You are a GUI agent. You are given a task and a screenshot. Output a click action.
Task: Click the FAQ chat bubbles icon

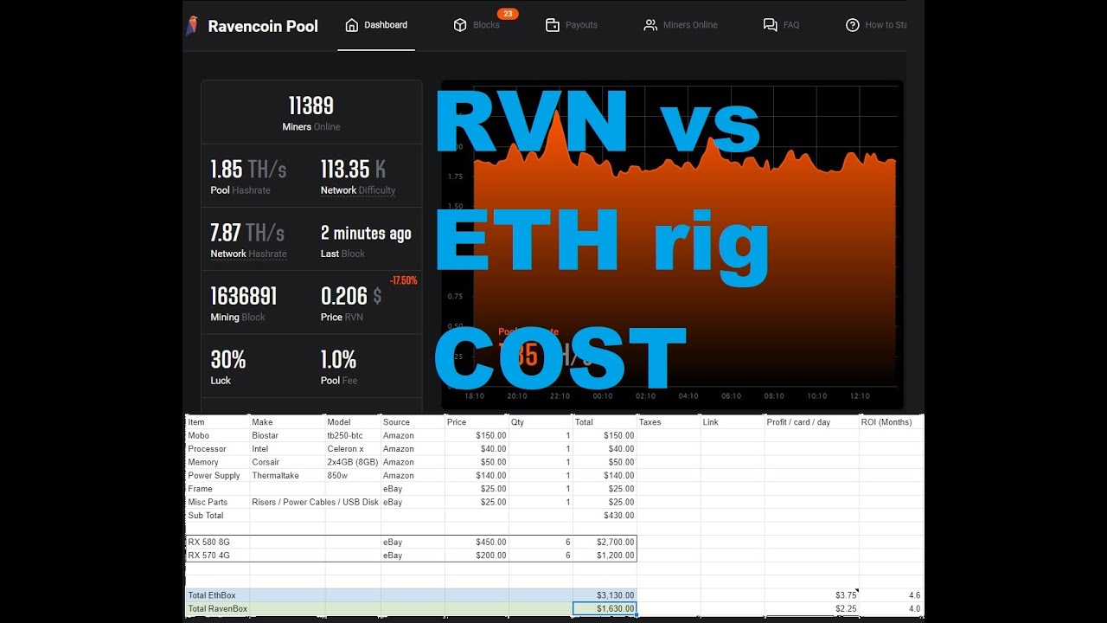[770, 25]
